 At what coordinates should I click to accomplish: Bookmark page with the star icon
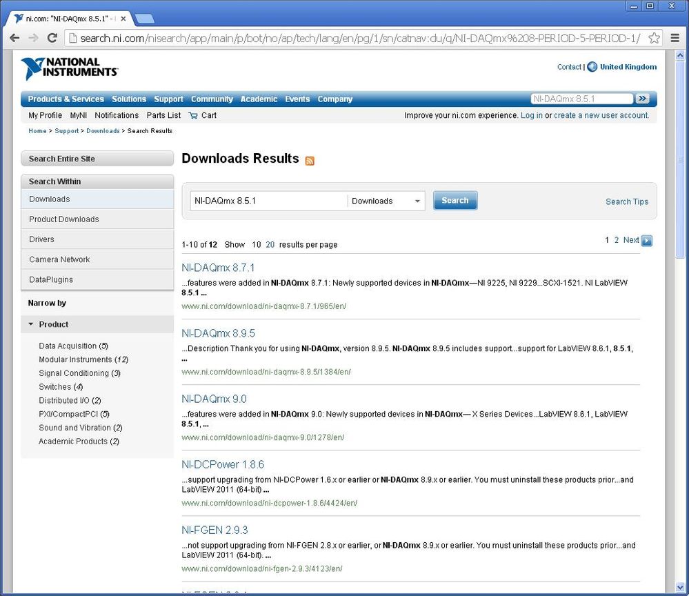click(x=654, y=38)
